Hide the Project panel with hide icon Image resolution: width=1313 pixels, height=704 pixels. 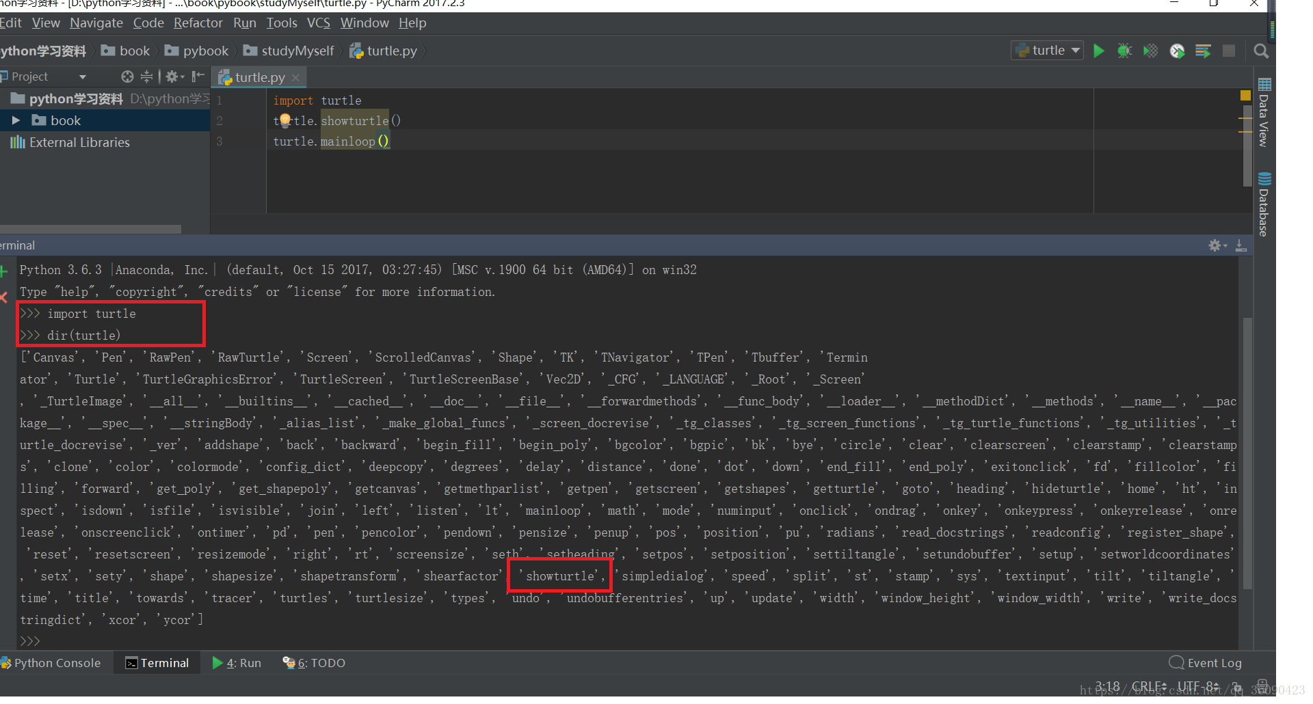tap(198, 77)
